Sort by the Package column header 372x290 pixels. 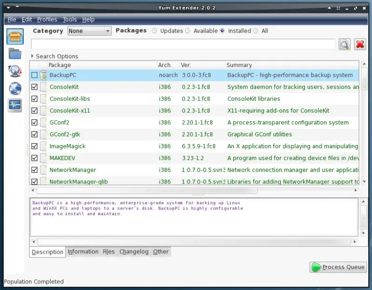click(x=102, y=65)
